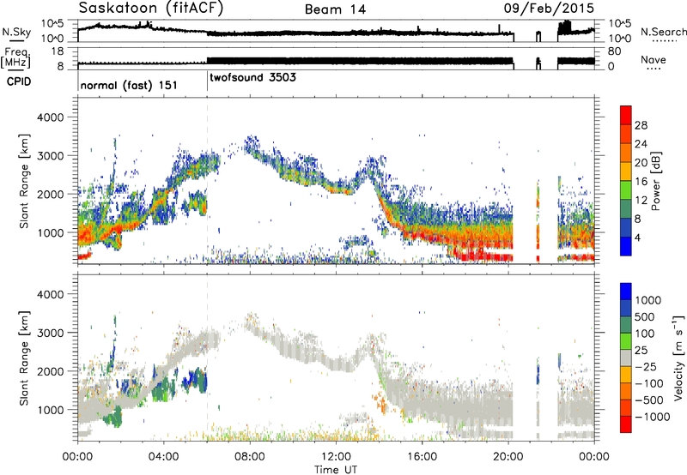This screenshot has width=687, height=475.
Task: Select the gray segment of Velocity colorbar
Action: (x=626, y=358)
